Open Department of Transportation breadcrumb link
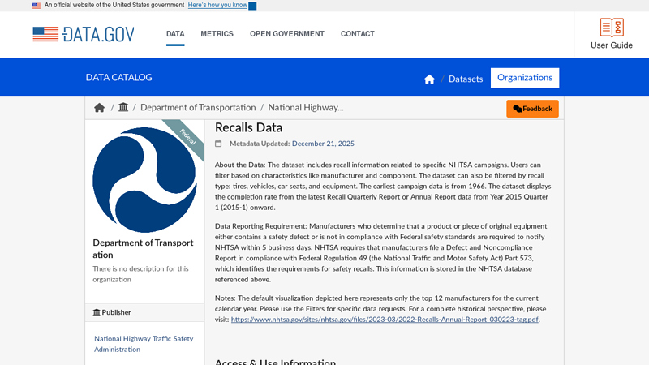 click(198, 107)
